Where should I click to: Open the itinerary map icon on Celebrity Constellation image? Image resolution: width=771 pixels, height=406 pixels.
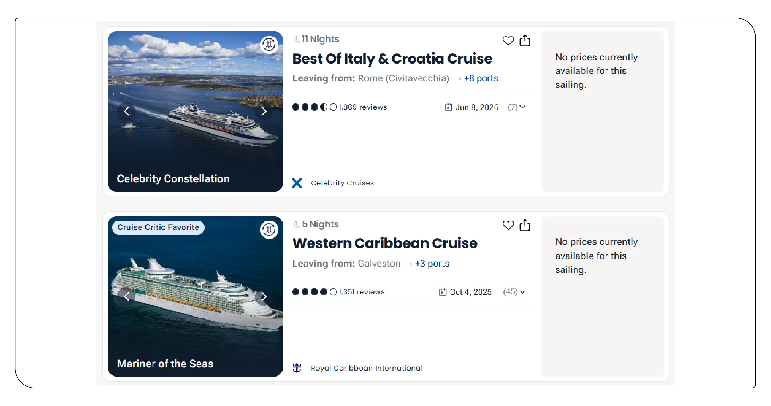268,45
